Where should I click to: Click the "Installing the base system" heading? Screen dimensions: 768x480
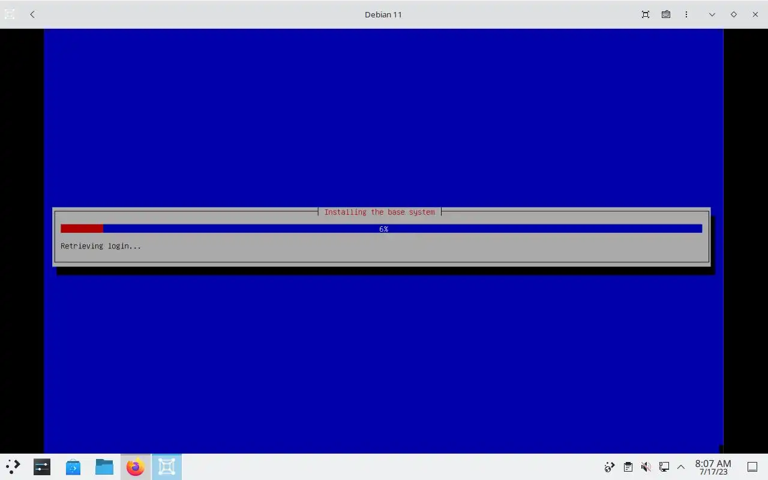pyautogui.click(x=379, y=212)
